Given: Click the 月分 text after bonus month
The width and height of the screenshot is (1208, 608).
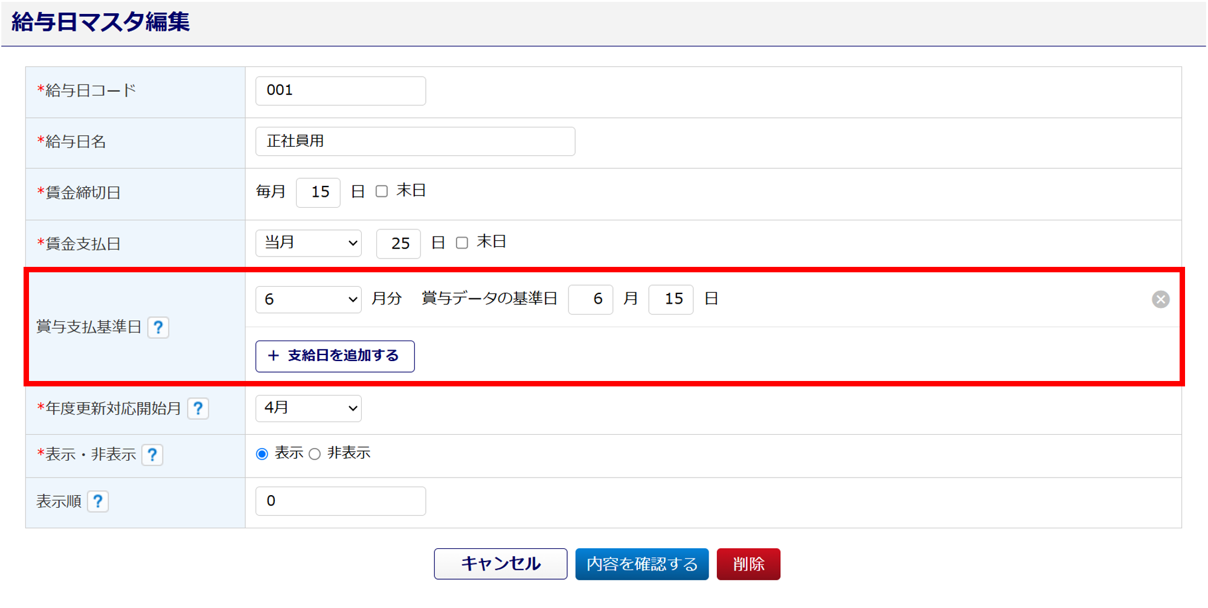Looking at the screenshot, I should 387,298.
